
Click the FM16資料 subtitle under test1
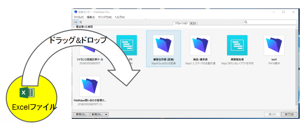pyautogui.click(x=274, y=63)
